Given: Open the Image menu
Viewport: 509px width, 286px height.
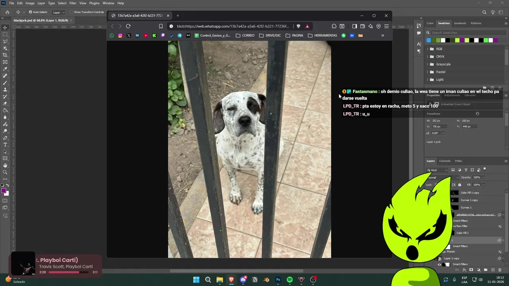Looking at the screenshot, I should pyautogui.click(x=30, y=3).
